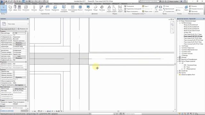Expand the Schedules/Specifications tree node
The image size is (205, 115).
pos(178,59)
